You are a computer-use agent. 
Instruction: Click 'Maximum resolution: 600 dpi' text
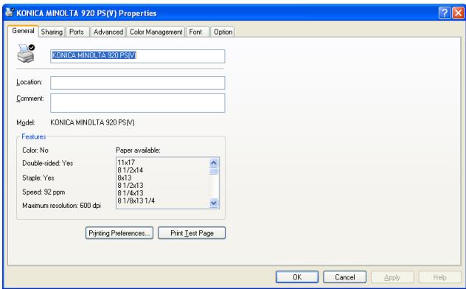pyautogui.click(x=61, y=206)
